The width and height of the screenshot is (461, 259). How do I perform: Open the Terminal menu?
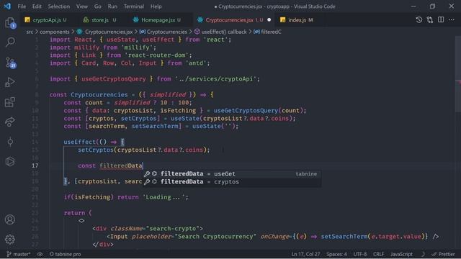[x=134, y=6]
